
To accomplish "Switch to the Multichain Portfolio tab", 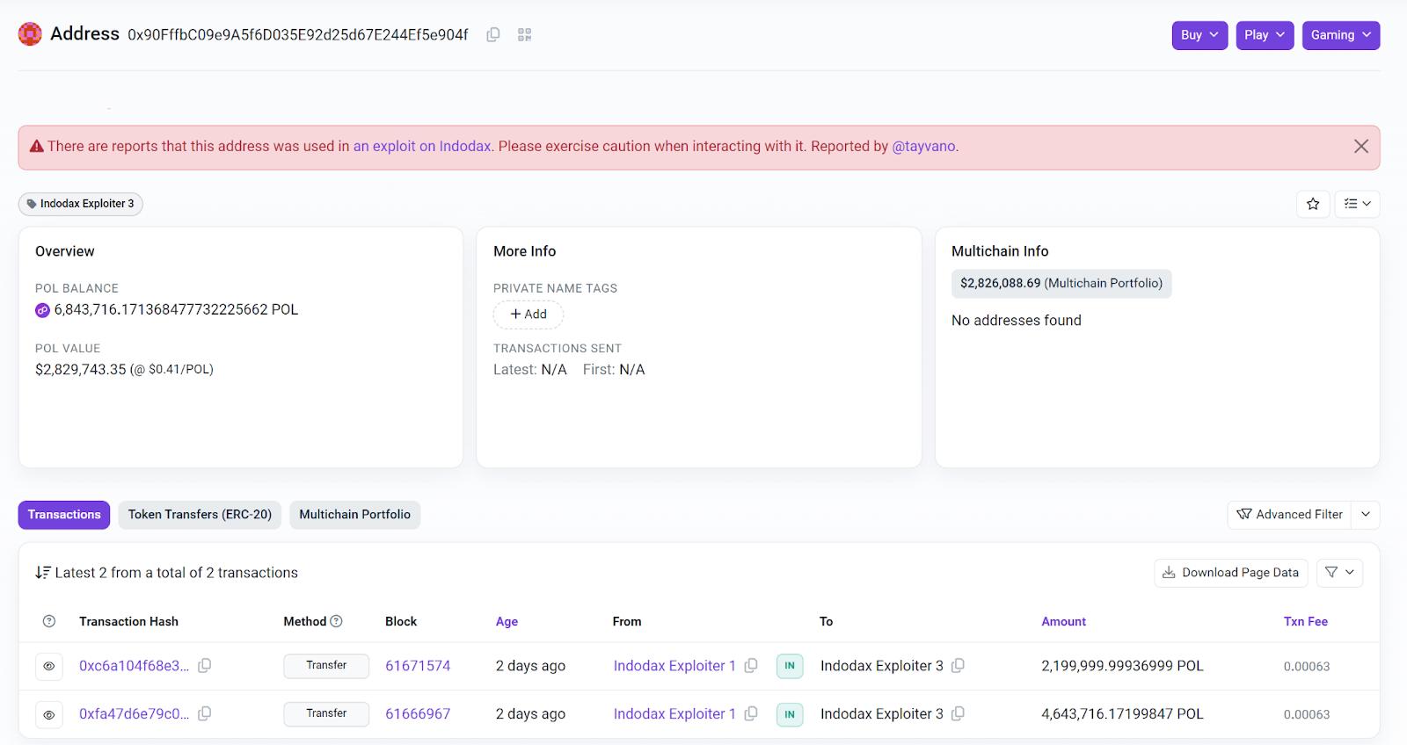I will (x=355, y=515).
